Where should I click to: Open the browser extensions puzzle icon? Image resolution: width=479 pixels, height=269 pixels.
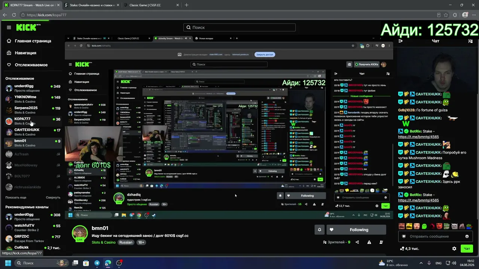tap(455, 15)
